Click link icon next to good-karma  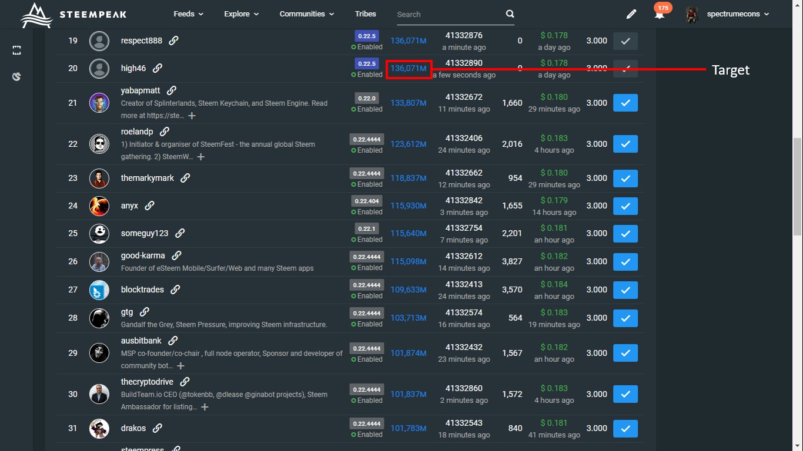(x=176, y=255)
